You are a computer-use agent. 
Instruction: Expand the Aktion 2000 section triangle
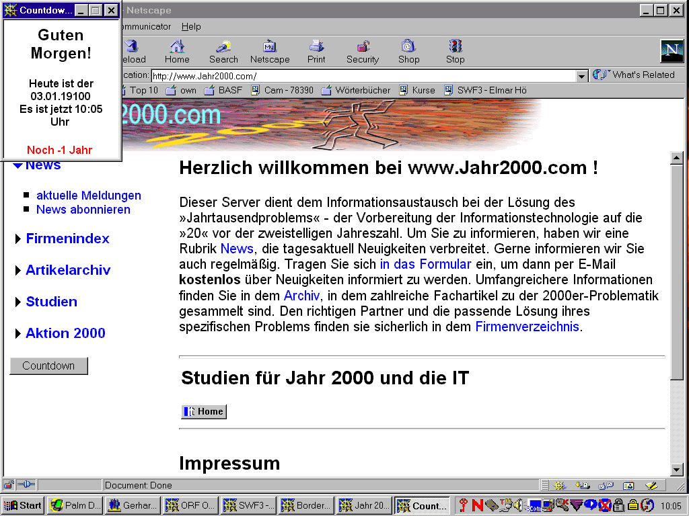point(18,333)
